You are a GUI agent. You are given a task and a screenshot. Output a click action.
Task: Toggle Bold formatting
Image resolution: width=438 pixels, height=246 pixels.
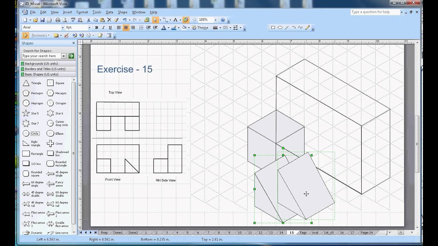[x=96, y=28]
